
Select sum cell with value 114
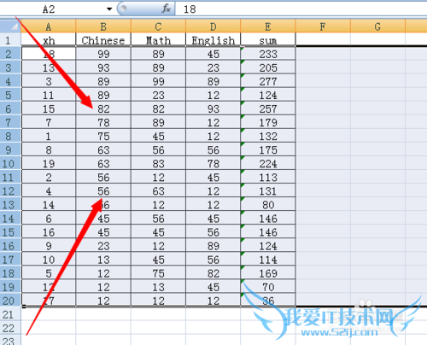[268, 260]
